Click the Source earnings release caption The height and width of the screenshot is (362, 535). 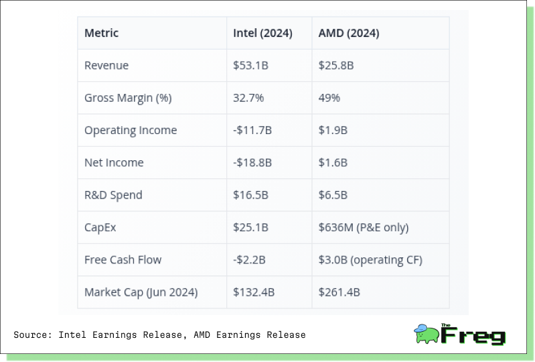tap(159, 335)
